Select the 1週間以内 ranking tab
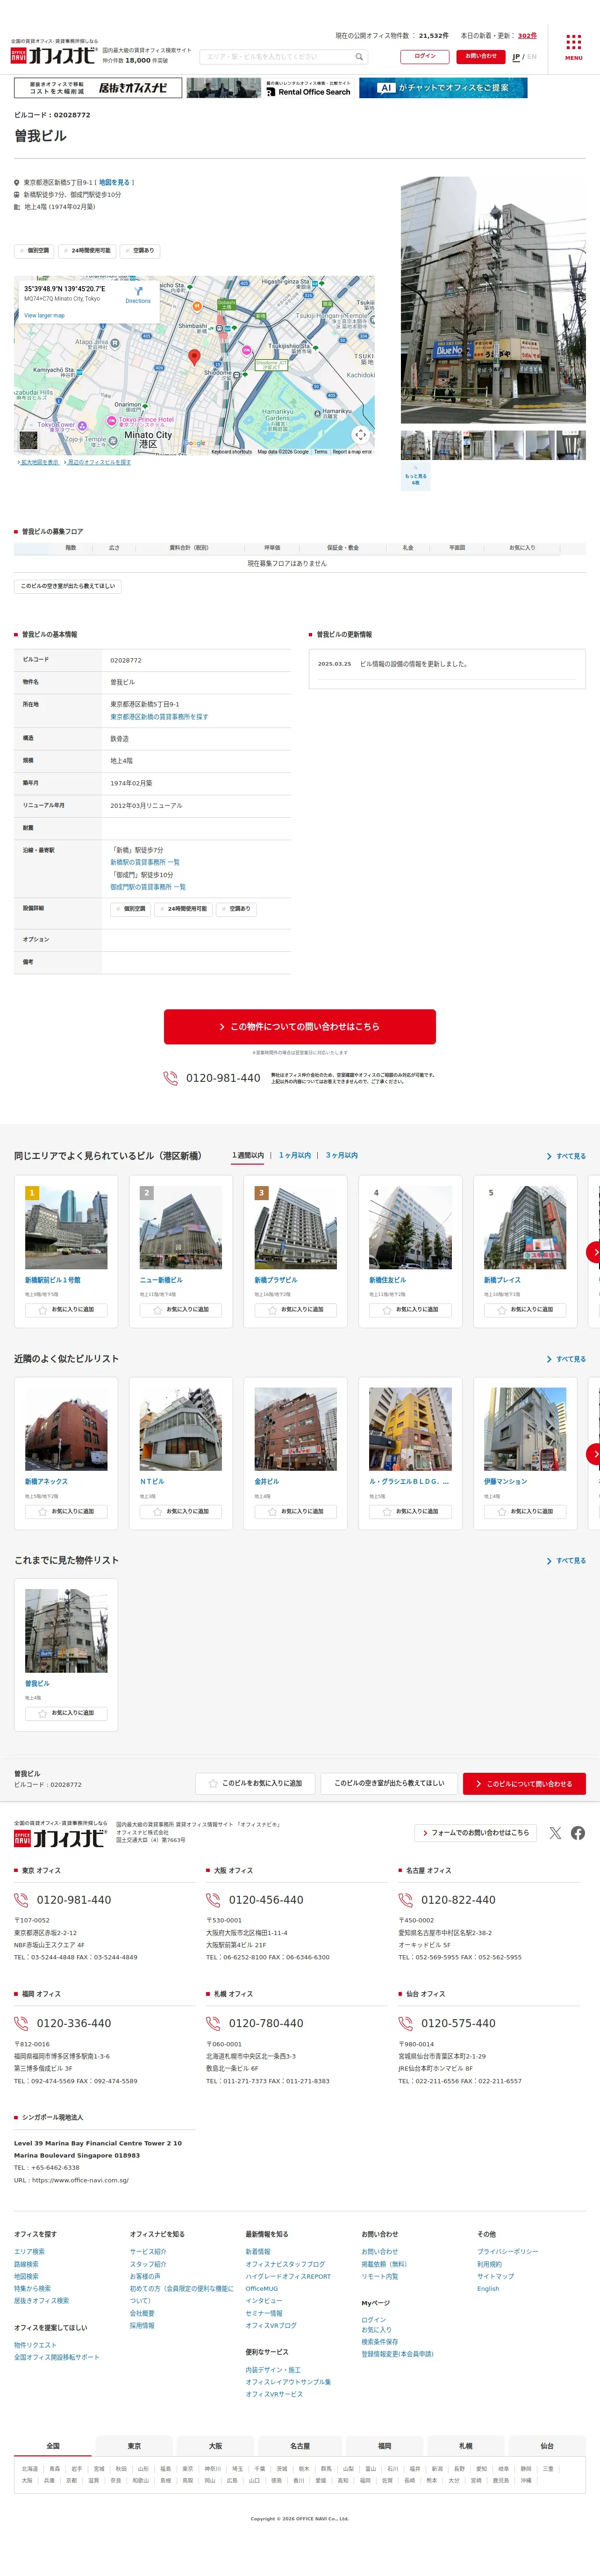 [248, 1155]
